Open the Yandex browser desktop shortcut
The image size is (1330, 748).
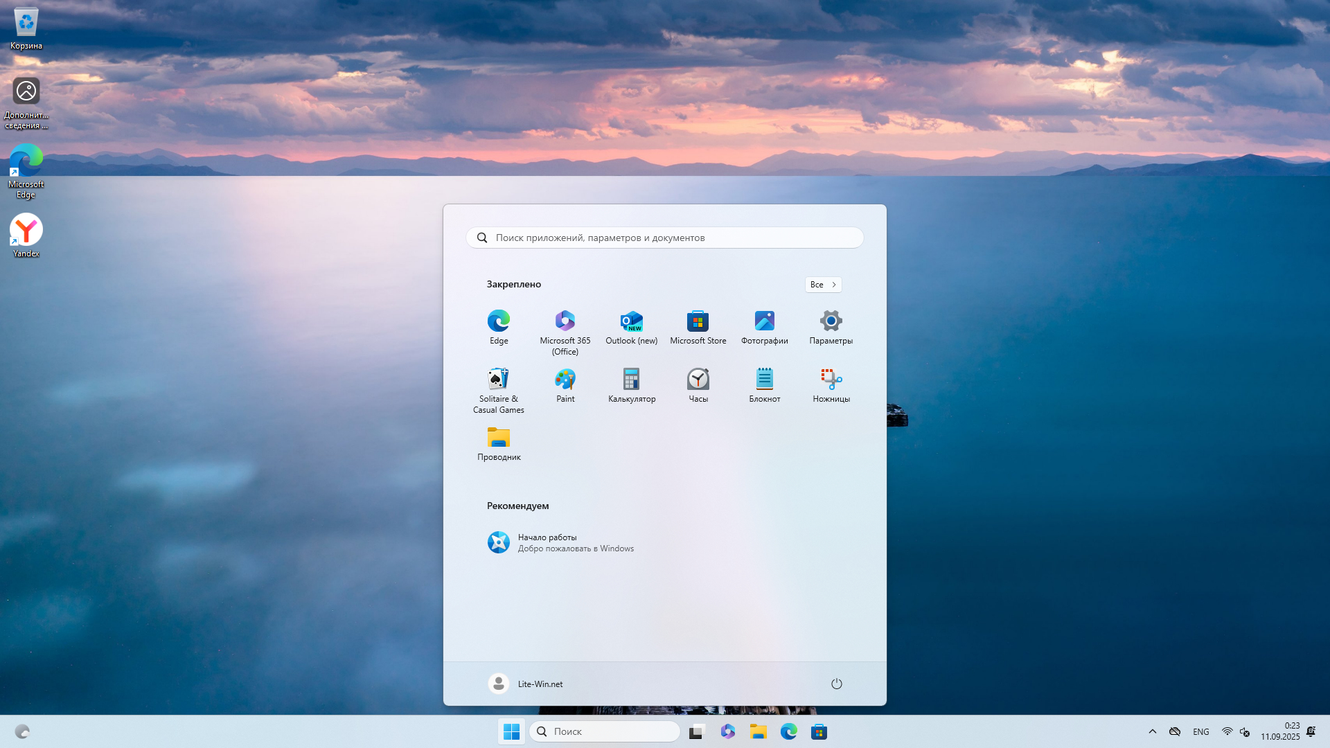click(26, 229)
